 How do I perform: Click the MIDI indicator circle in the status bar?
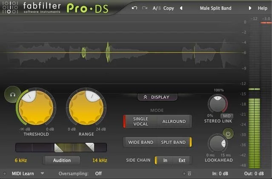point(5,173)
